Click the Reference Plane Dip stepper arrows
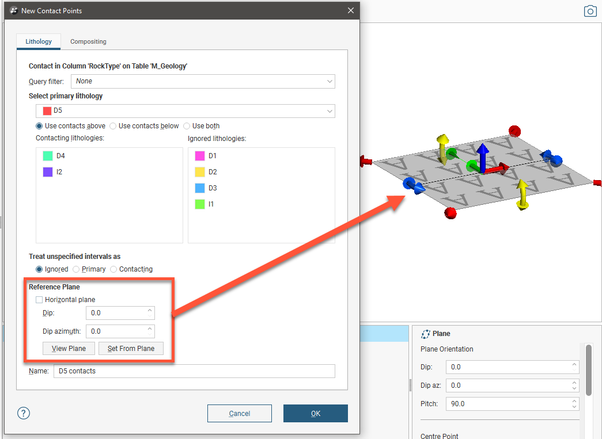602x439 pixels. [x=150, y=313]
